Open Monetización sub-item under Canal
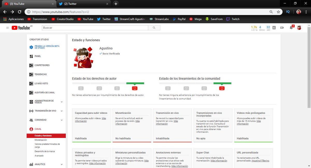This screenshot has width=311, height=168. coord(41,140)
